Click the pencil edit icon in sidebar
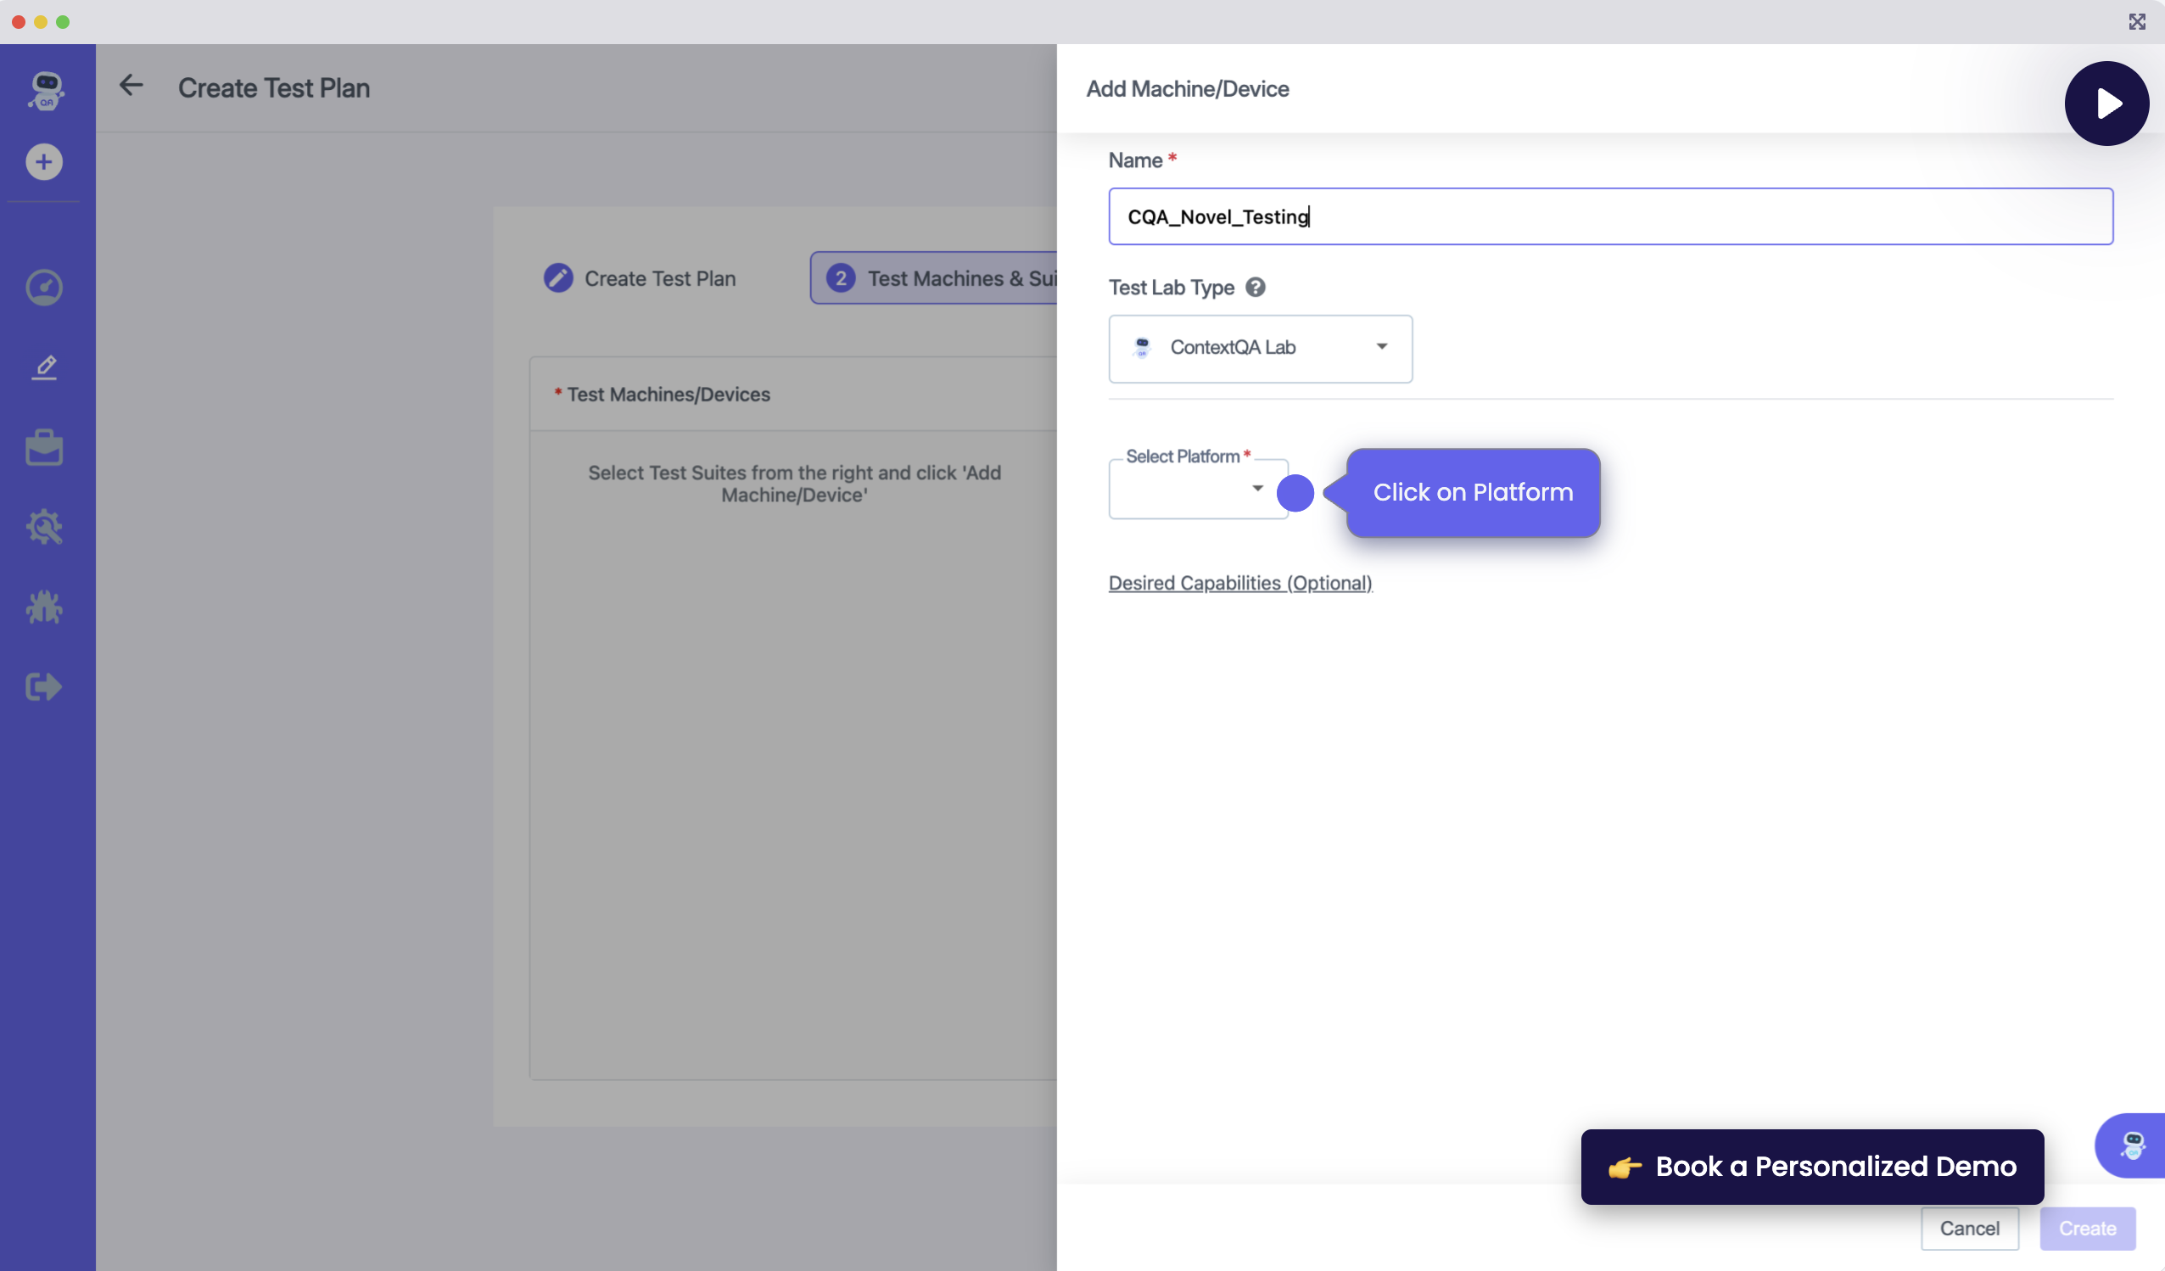This screenshot has width=2165, height=1271. [44, 367]
